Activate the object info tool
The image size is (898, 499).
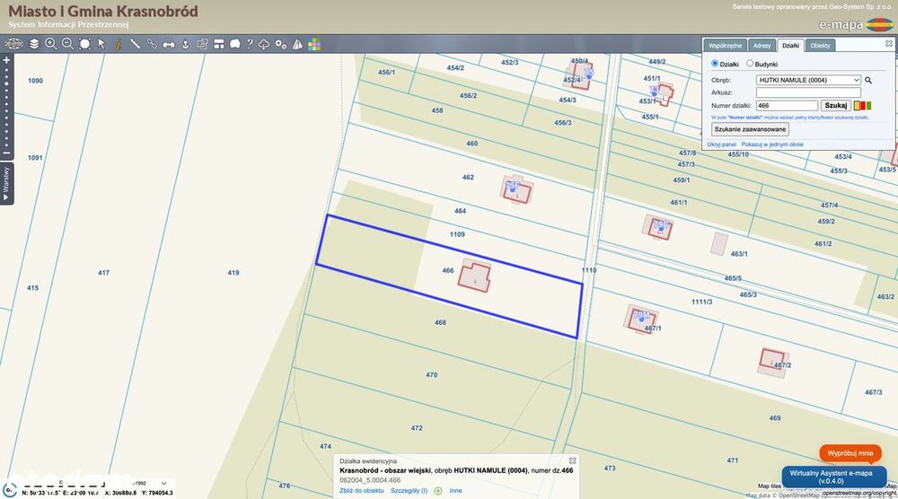coord(119,44)
